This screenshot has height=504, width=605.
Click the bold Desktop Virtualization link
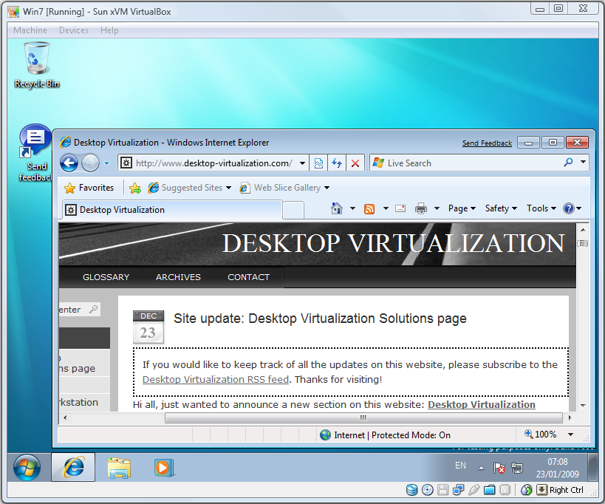482,404
